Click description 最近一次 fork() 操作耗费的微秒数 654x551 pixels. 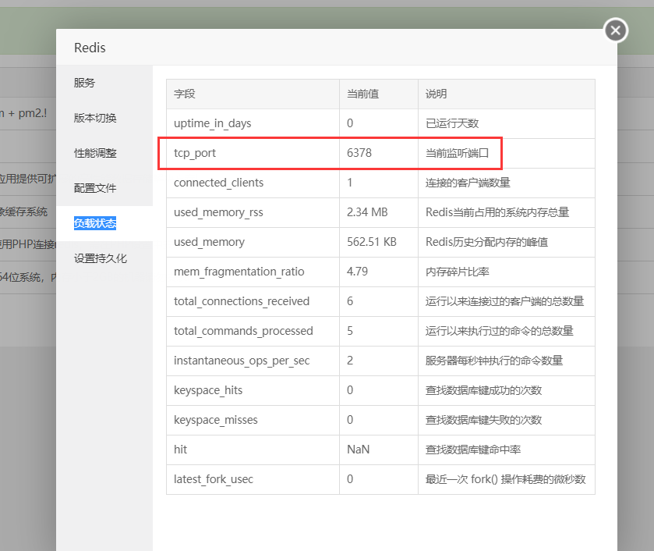point(506,479)
